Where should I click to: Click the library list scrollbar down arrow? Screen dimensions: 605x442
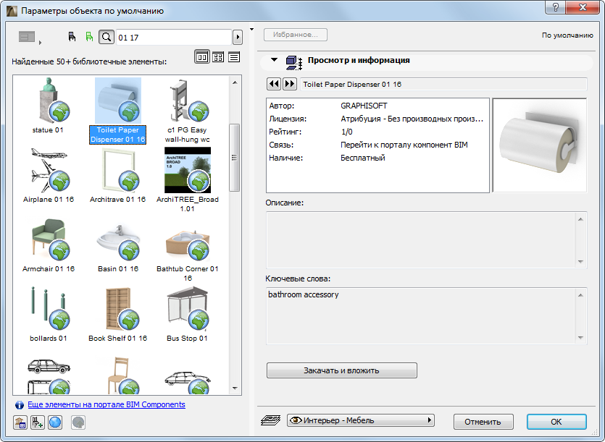[x=235, y=388]
